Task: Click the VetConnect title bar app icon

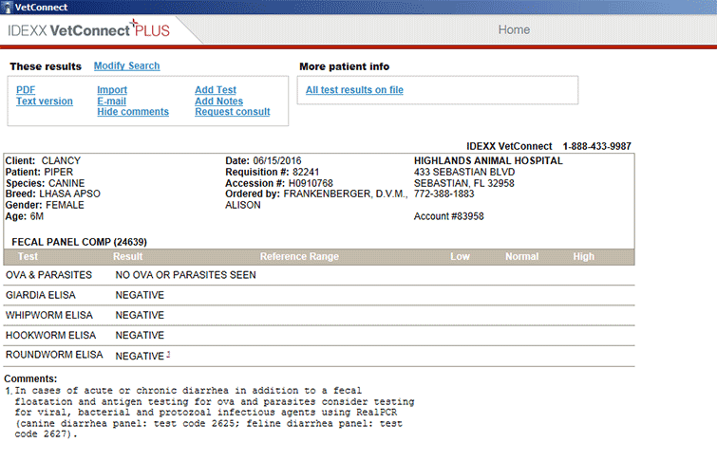Action: 7,8
